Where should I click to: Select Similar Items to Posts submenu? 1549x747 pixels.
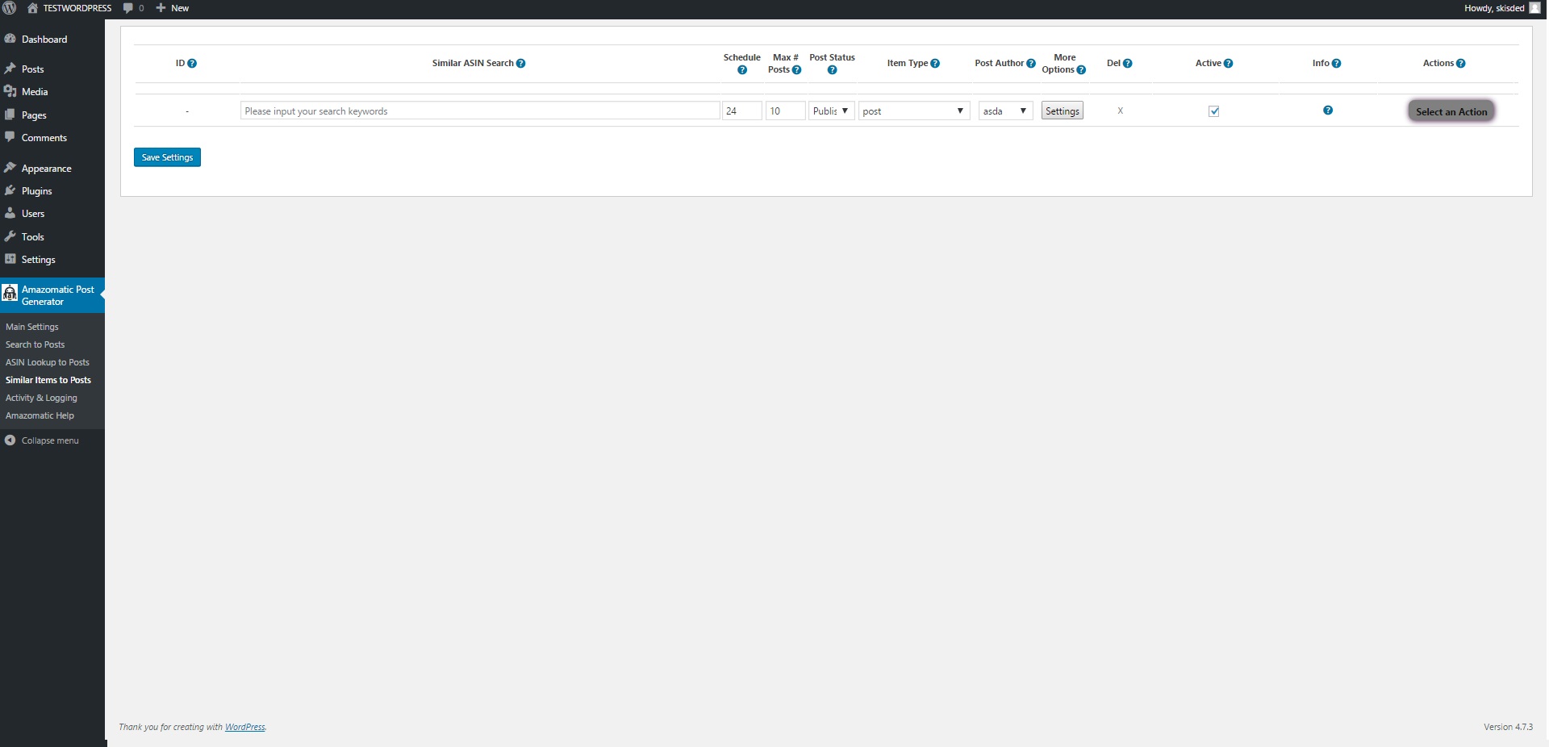48,380
